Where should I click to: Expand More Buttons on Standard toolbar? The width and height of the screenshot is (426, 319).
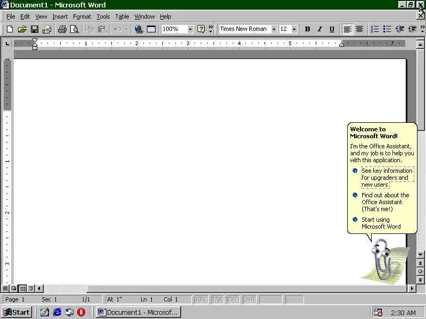[x=210, y=29]
